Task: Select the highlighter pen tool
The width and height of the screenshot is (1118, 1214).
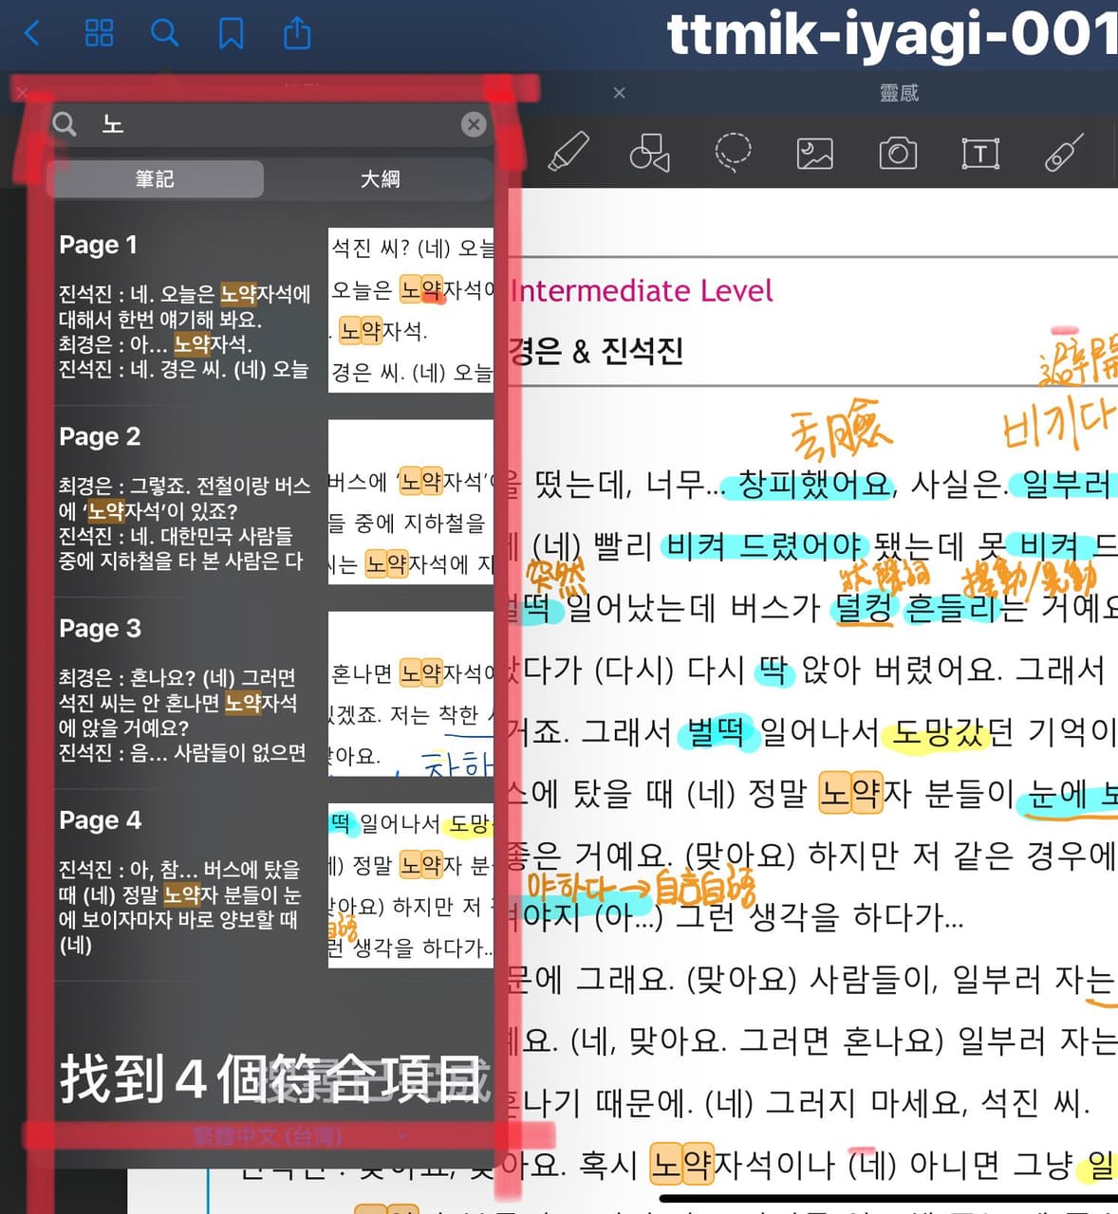Action: pos(569,152)
